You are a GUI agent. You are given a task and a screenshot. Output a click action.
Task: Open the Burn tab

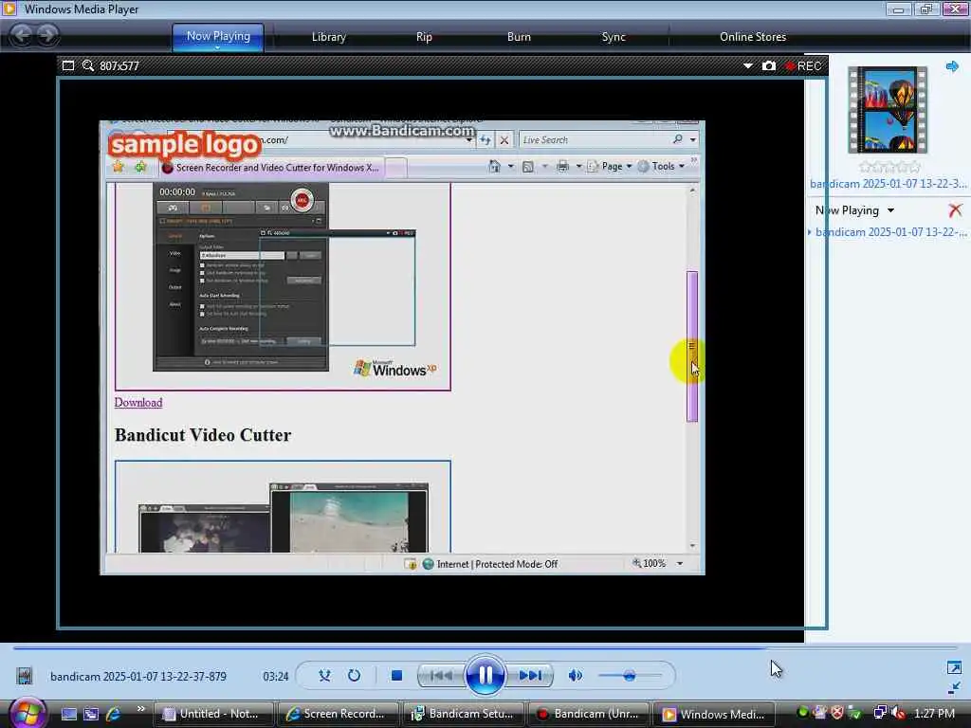pos(519,37)
